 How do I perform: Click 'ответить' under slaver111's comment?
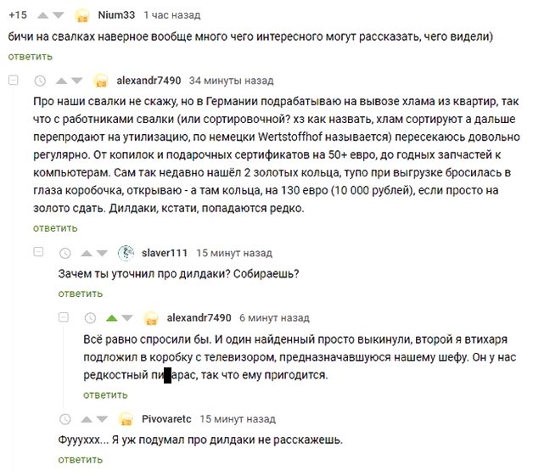81,294
